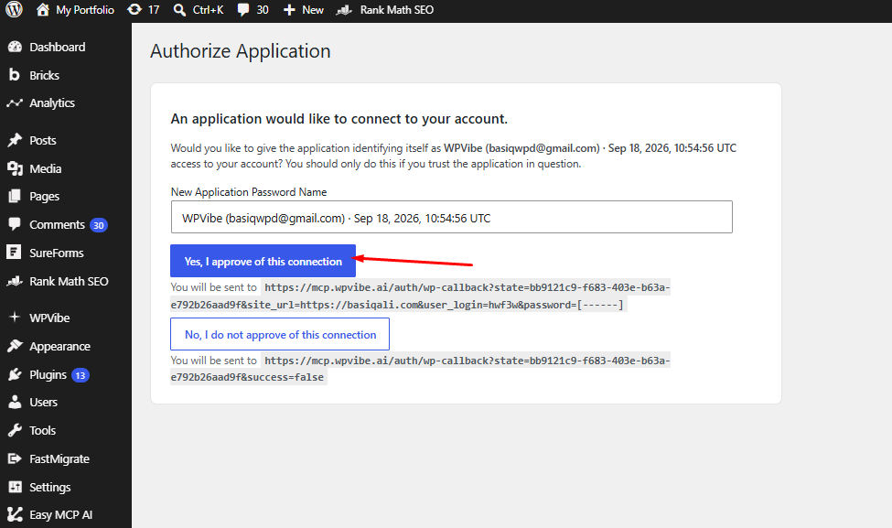This screenshot has height=528, width=892.
Task: Click the Posts pushpin icon
Action: click(x=15, y=140)
